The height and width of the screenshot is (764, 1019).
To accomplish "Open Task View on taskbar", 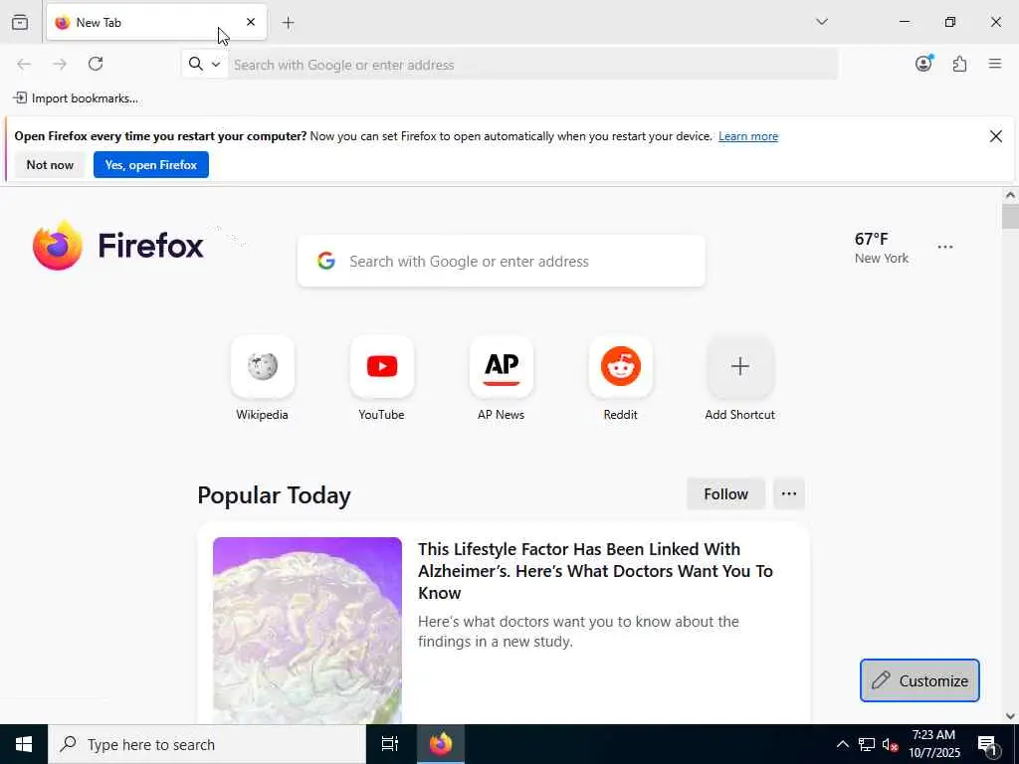I will [390, 744].
